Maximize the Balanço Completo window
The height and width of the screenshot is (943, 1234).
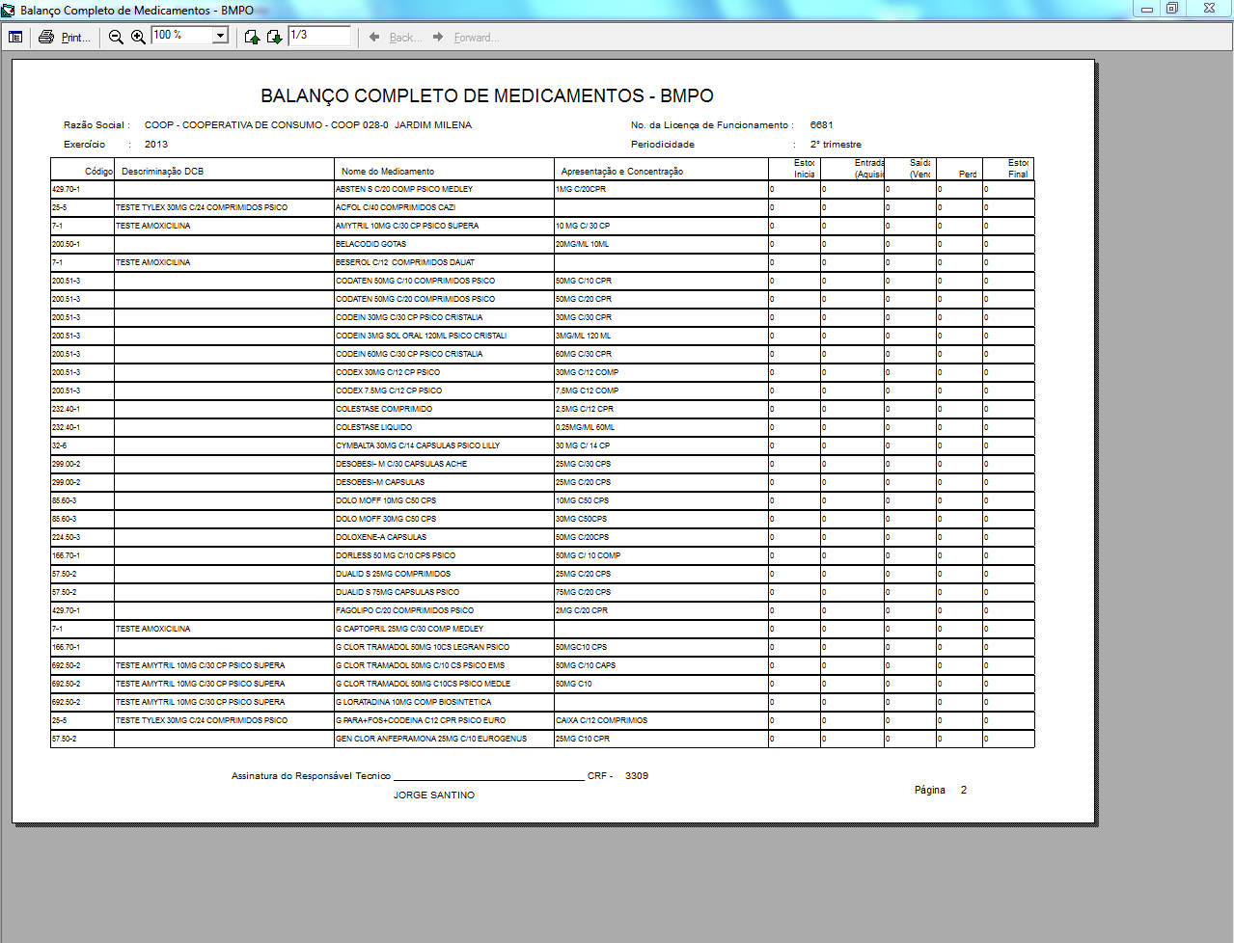[1172, 9]
